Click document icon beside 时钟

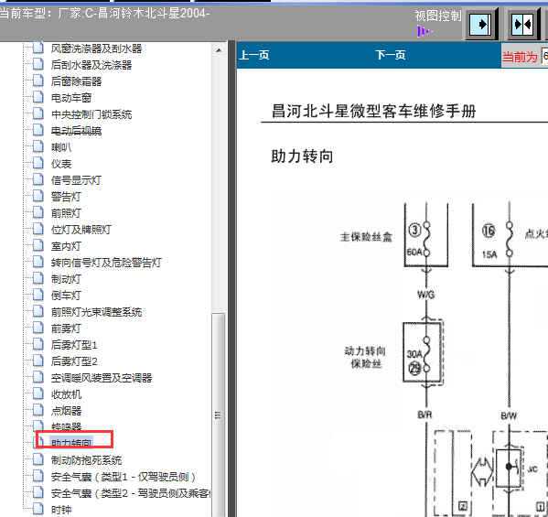click(38, 509)
